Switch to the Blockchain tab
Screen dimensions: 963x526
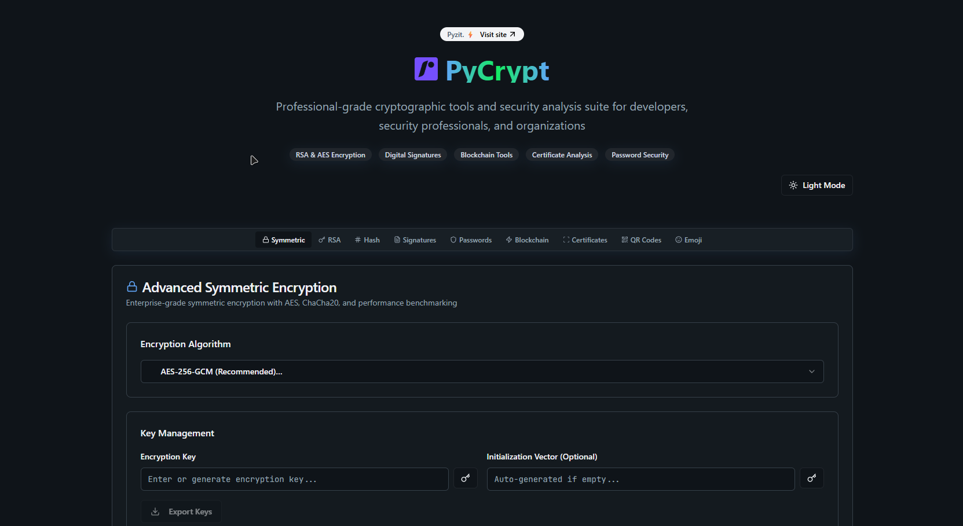527,240
